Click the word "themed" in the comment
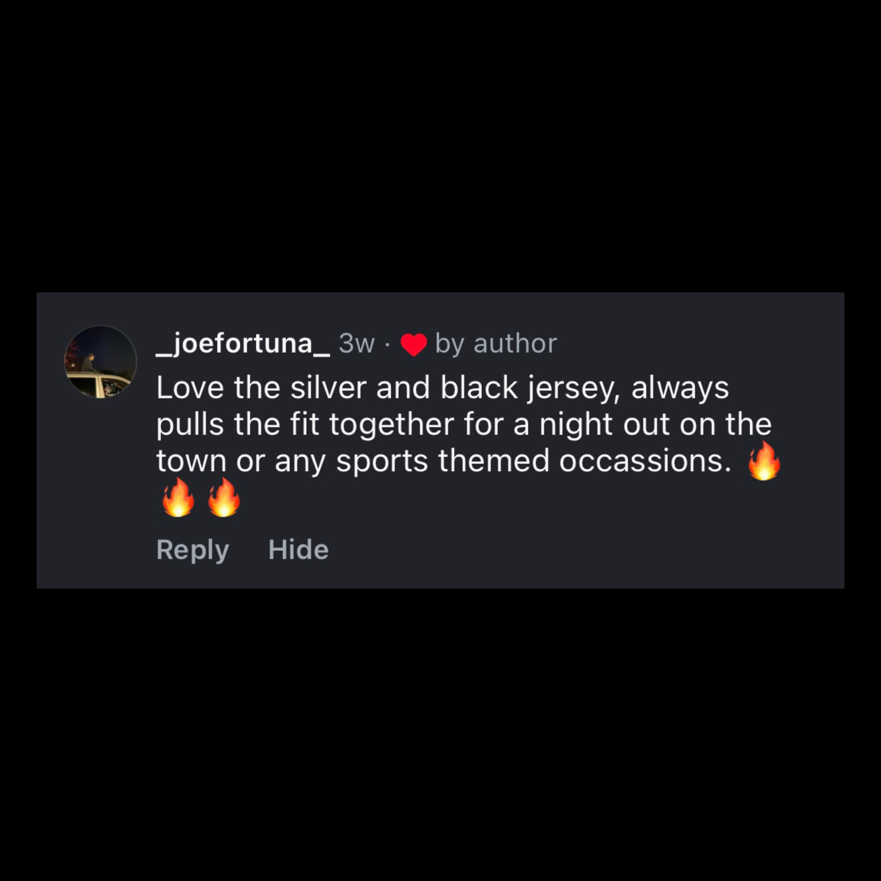Screen dimensions: 881x881 coord(494,461)
